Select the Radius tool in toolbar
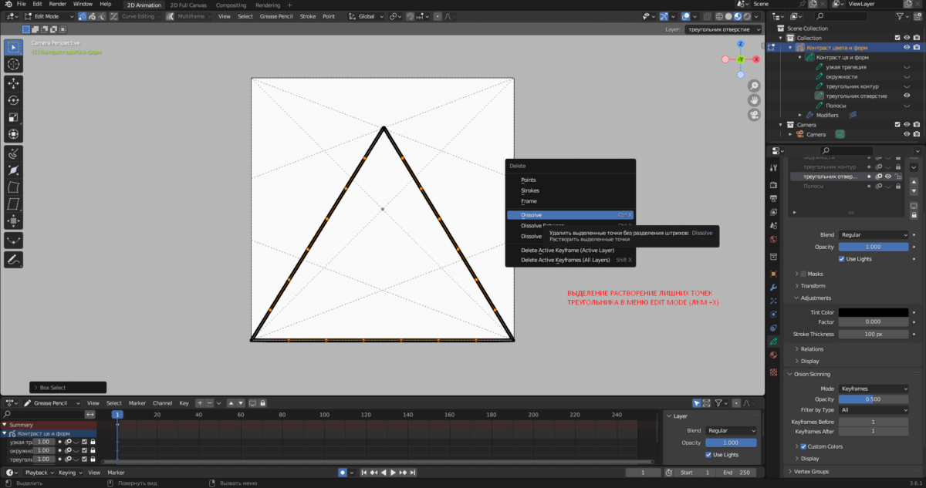The height and width of the screenshot is (488, 926). 14,170
